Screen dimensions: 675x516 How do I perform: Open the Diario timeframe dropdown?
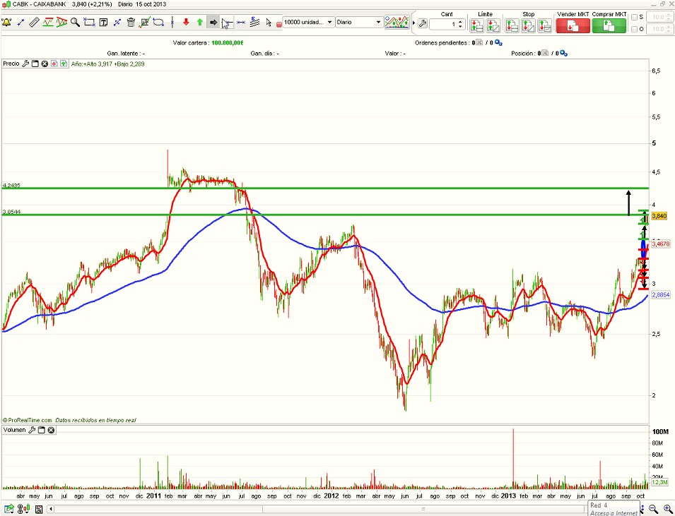[x=359, y=22]
